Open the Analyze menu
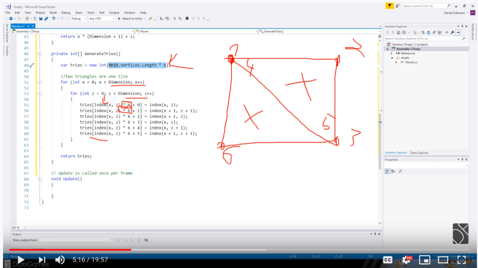The width and height of the screenshot is (478, 268). [x=114, y=12]
